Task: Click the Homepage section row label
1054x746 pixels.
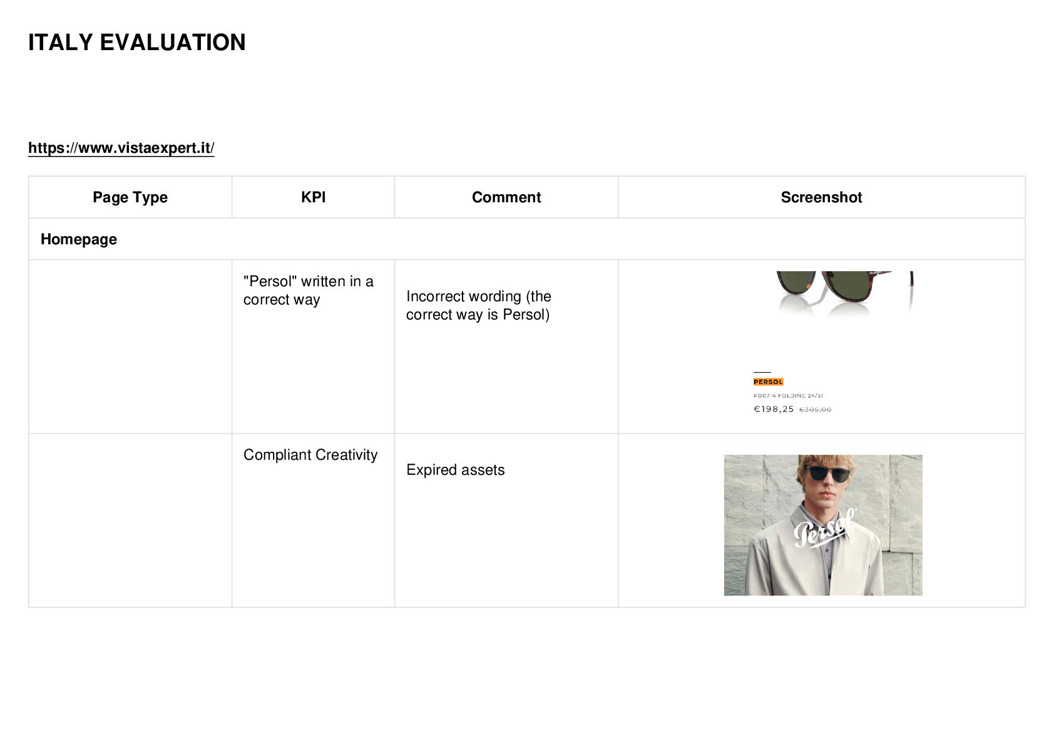Action: coord(79,239)
